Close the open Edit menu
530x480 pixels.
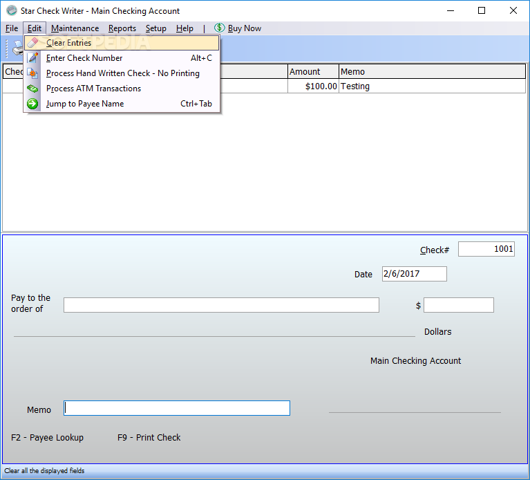pyautogui.click(x=35, y=28)
